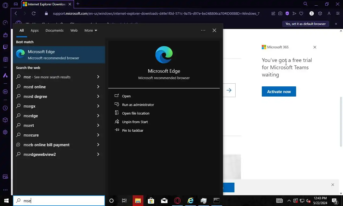This screenshot has height=206, width=343.
Task: Expand the 'msert' suggestion arrow
Action: coord(98,125)
